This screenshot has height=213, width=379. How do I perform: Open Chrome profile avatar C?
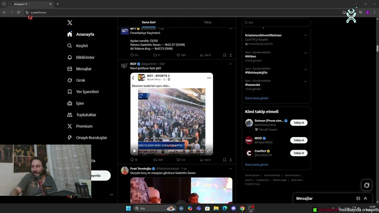click(x=367, y=12)
